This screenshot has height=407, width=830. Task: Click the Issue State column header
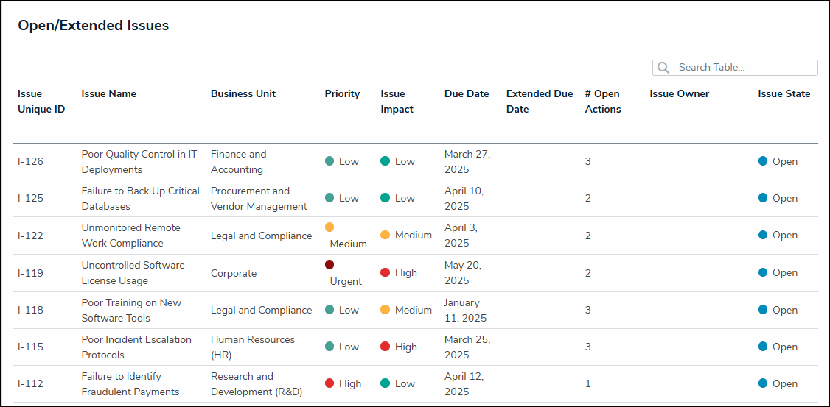click(x=784, y=93)
